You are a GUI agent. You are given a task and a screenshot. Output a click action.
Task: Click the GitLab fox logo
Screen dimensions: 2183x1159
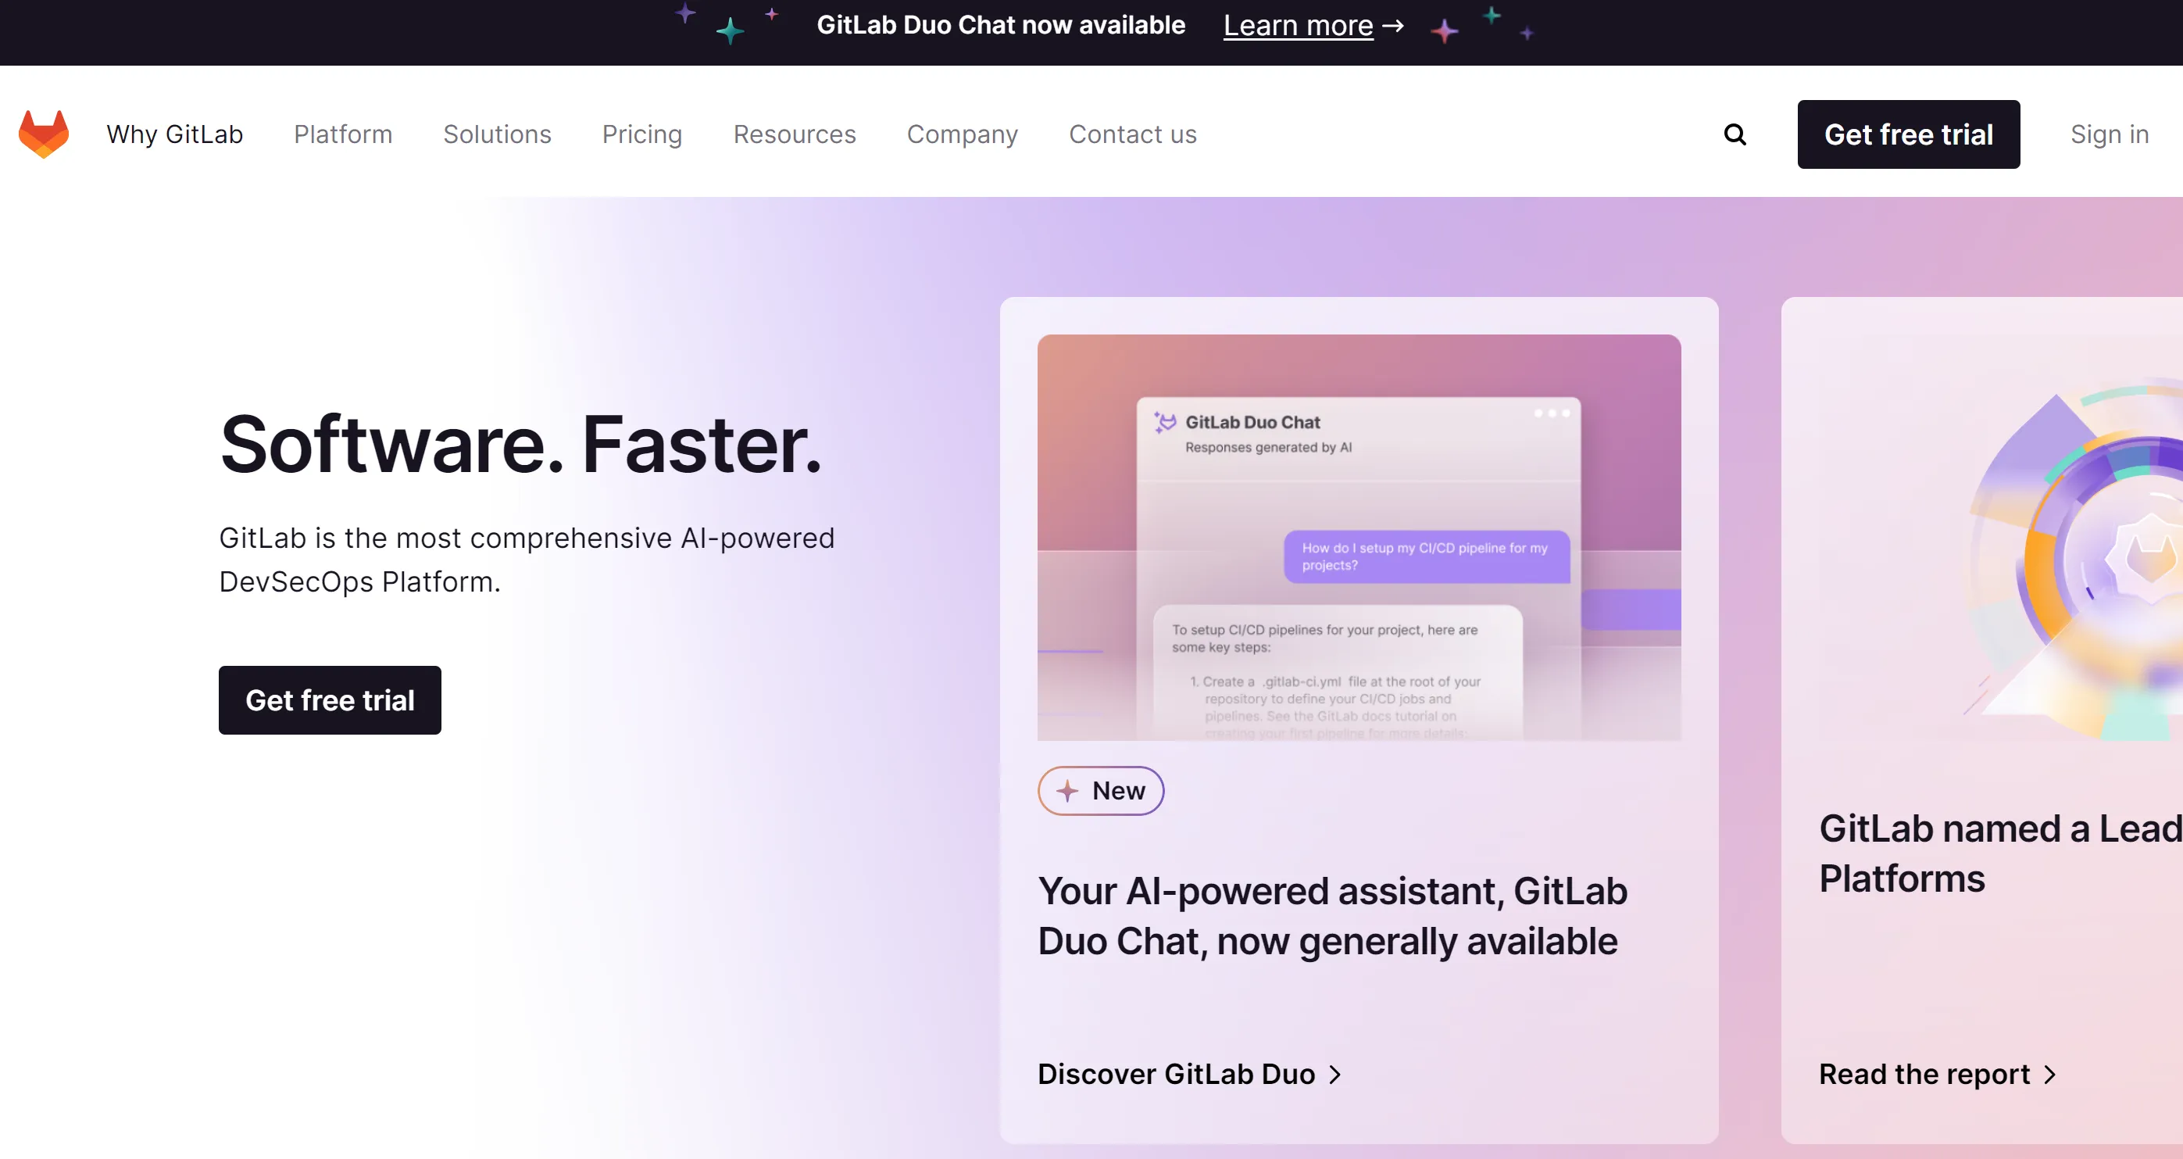point(43,134)
